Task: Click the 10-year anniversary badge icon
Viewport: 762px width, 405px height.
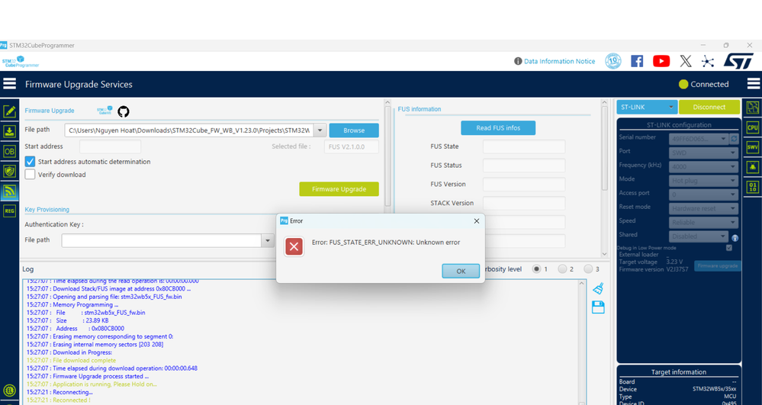Action: coord(613,61)
